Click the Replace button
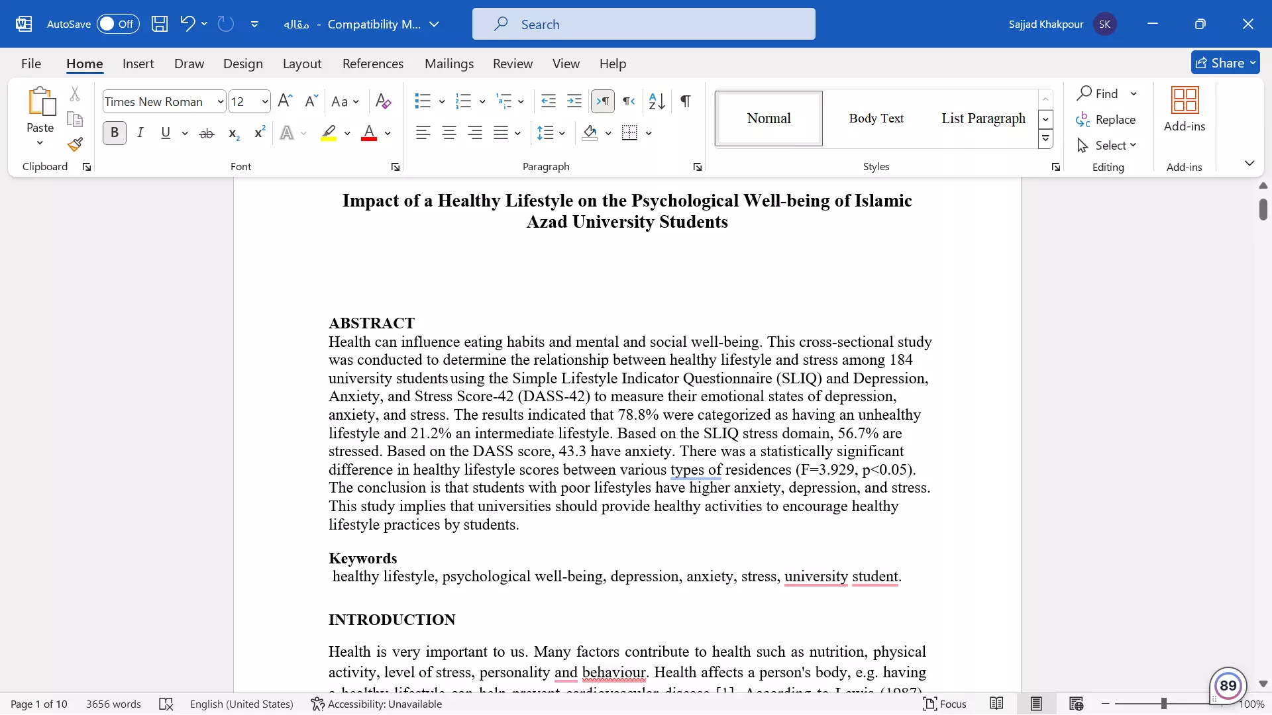The height and width of the screenshot is (715, 1272). (1106, 119)
